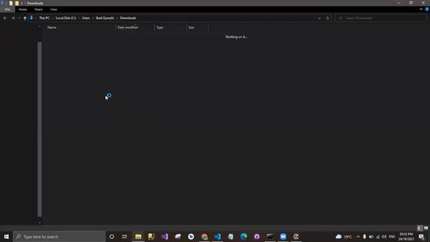Open notification action center
The width and height of the screenshot is (430, 242).
click(421, 237)
